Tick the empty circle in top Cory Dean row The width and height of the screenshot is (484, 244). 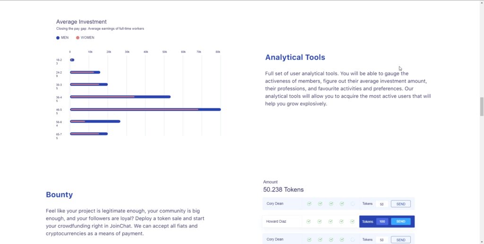point(353,204)
